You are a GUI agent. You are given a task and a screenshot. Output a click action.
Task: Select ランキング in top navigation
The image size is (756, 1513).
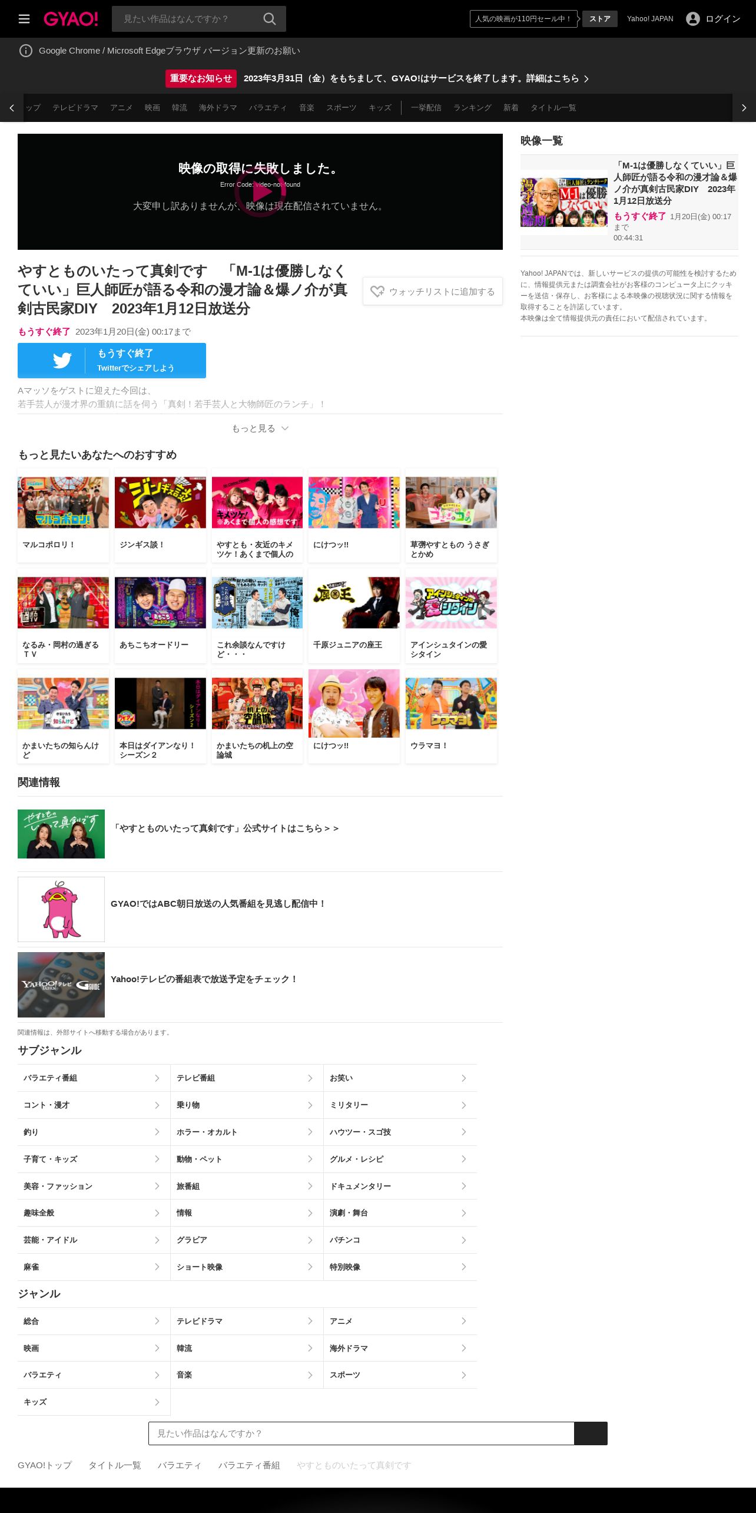(x=472, y=108)
